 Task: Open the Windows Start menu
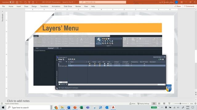tap(3, 107)
